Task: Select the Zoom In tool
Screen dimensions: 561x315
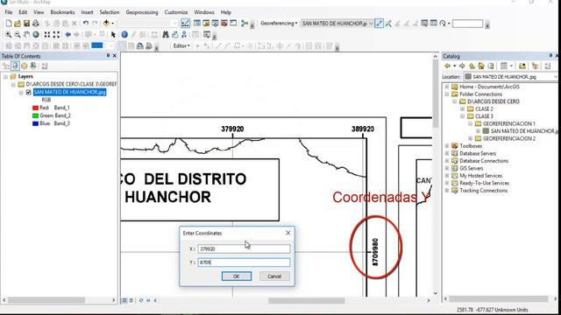Action: 8,35
